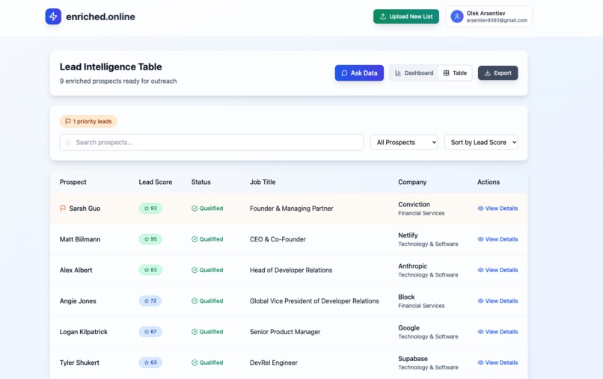Viewport: 603px width, 379px height.
Task: Select the prospect name Tyler Shukert
Action: click(x=79, y=363)
